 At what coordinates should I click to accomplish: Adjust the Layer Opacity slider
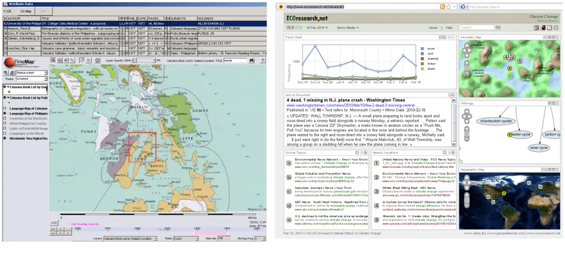(144, 60)
